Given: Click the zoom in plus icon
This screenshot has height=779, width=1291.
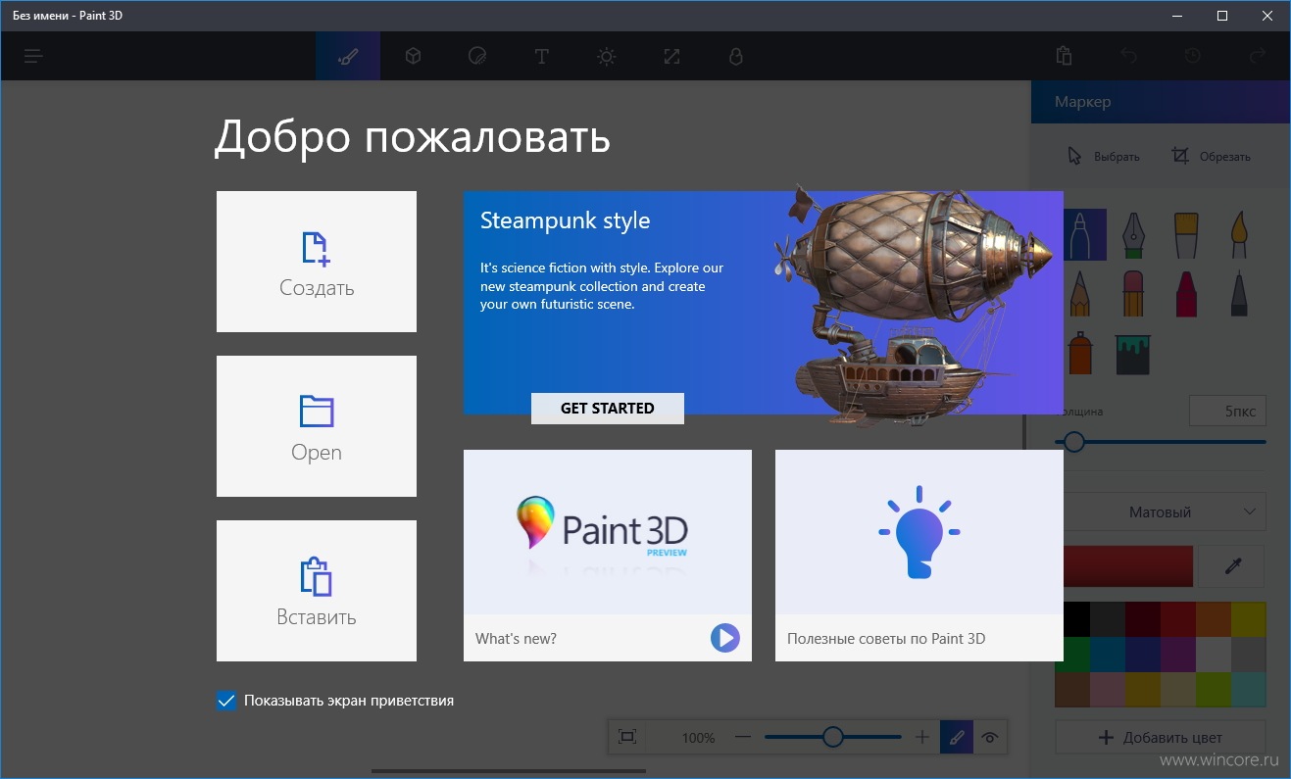Looking at the screenshot, I should [922, 737].
